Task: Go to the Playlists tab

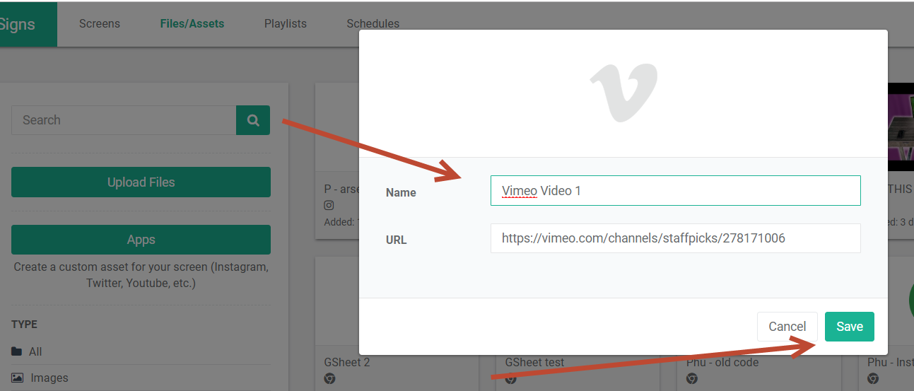Action: pyautogui.click(x=286, y=23)
